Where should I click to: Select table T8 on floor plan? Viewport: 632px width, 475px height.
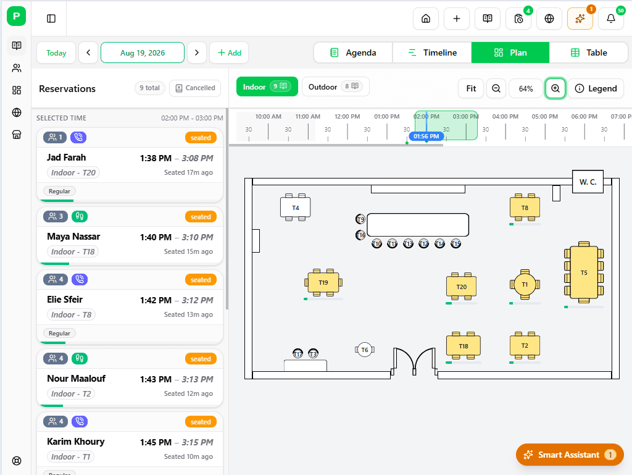[x=525, y=208]
